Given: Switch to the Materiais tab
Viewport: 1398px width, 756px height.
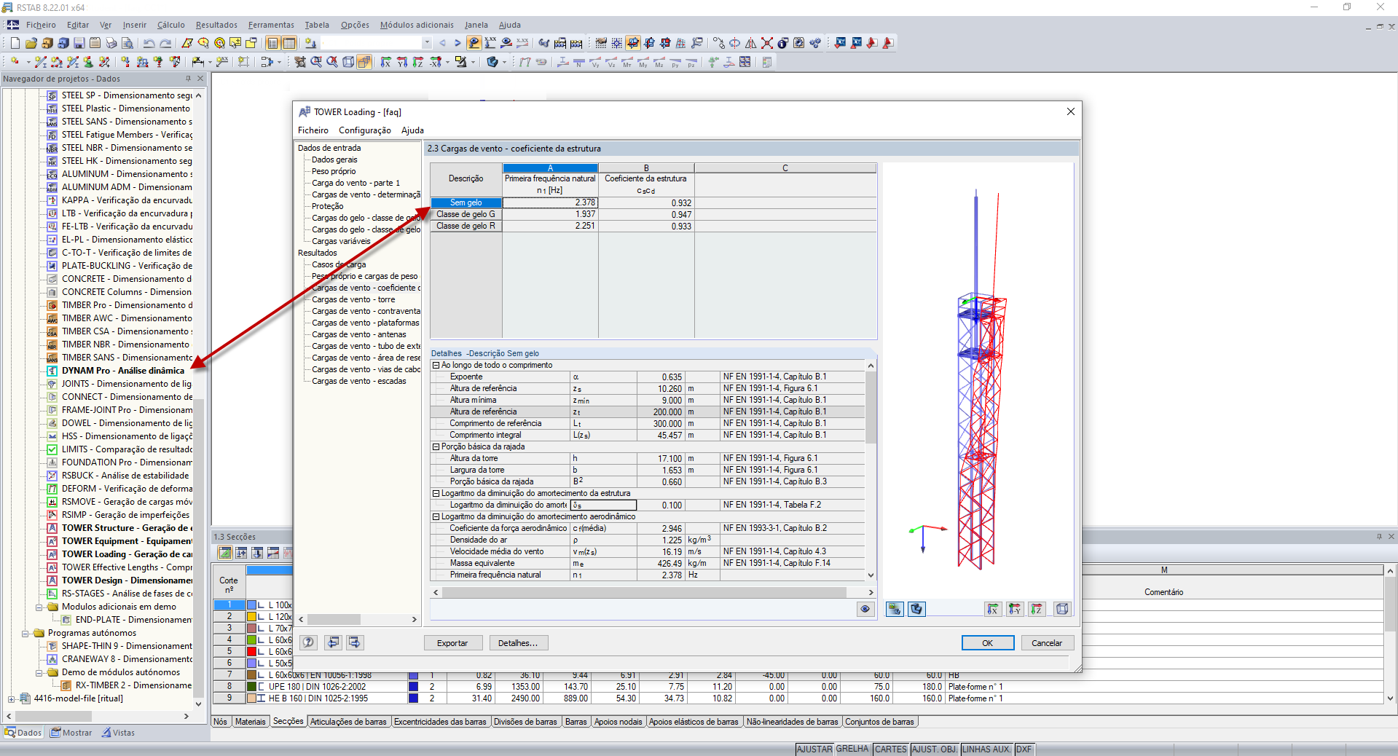Looking at the screenshot, I should pos(250,722).
